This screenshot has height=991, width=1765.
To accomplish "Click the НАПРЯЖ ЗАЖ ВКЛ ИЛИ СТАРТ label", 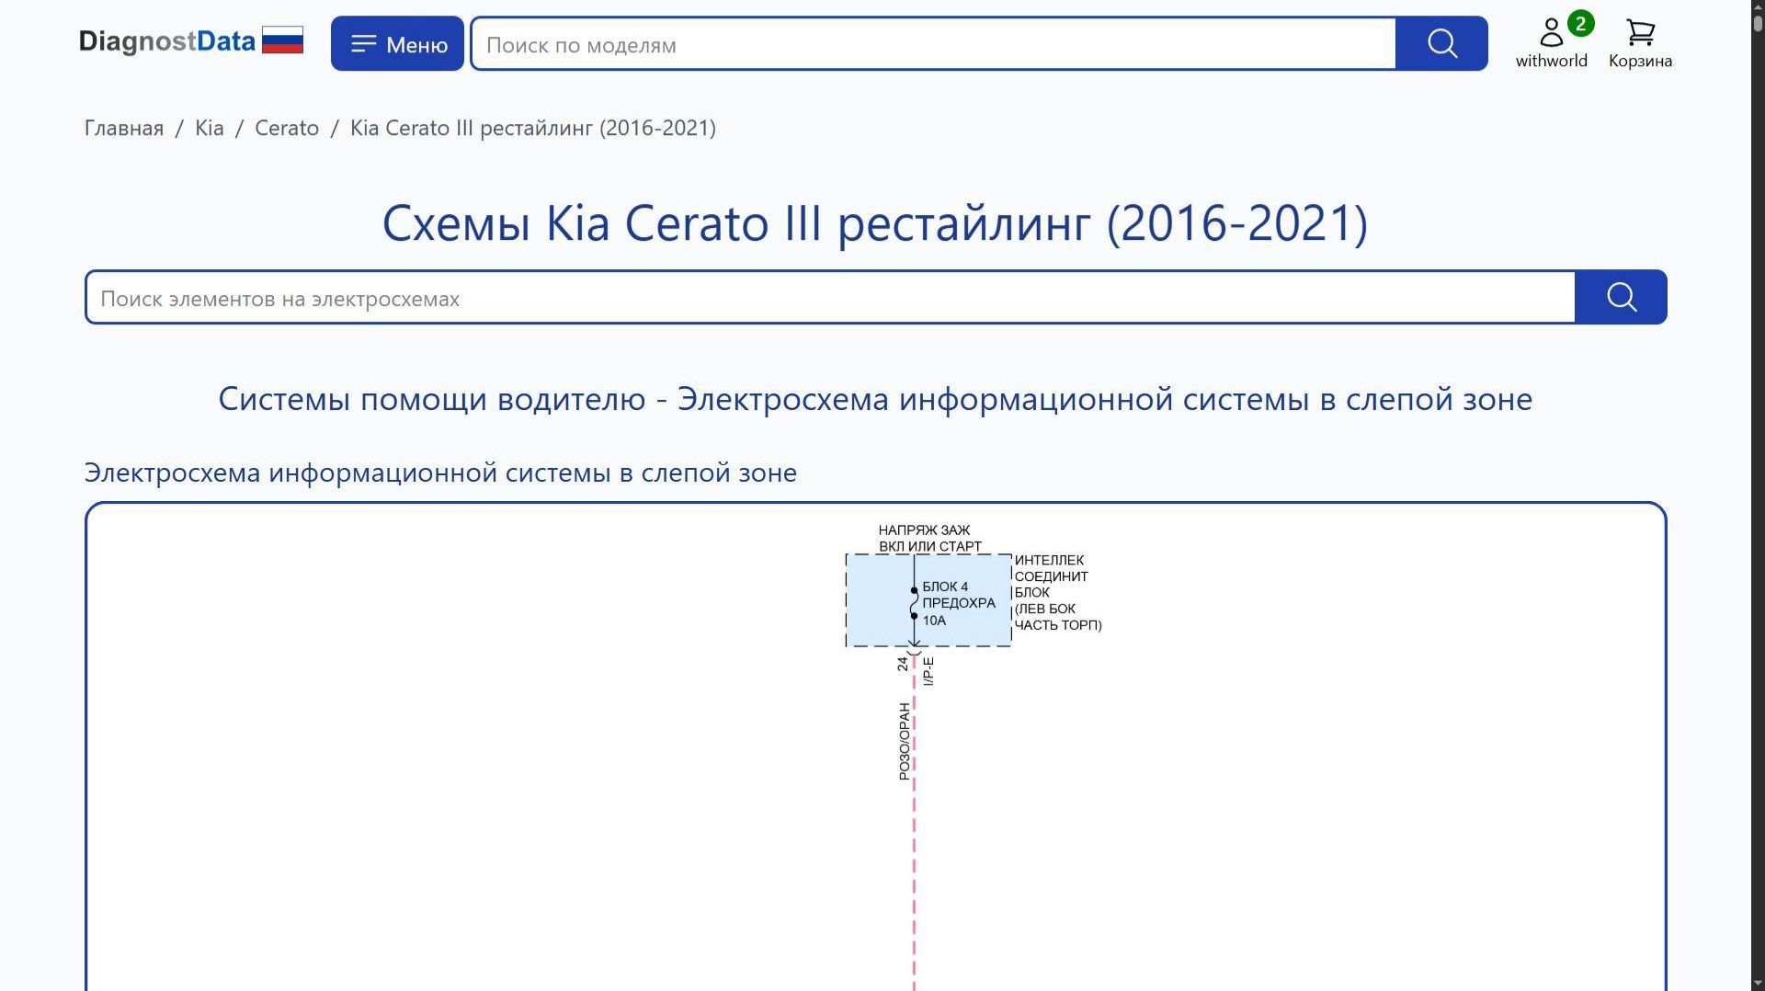I will 929,538.
